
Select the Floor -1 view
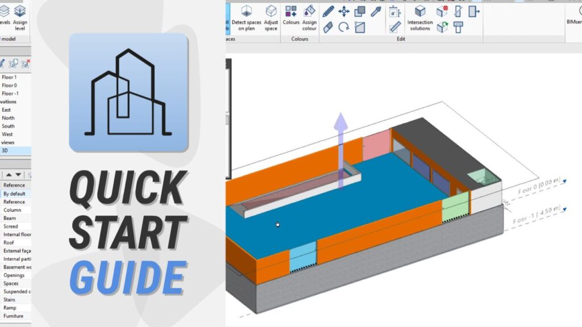click(x=10, y=94)
